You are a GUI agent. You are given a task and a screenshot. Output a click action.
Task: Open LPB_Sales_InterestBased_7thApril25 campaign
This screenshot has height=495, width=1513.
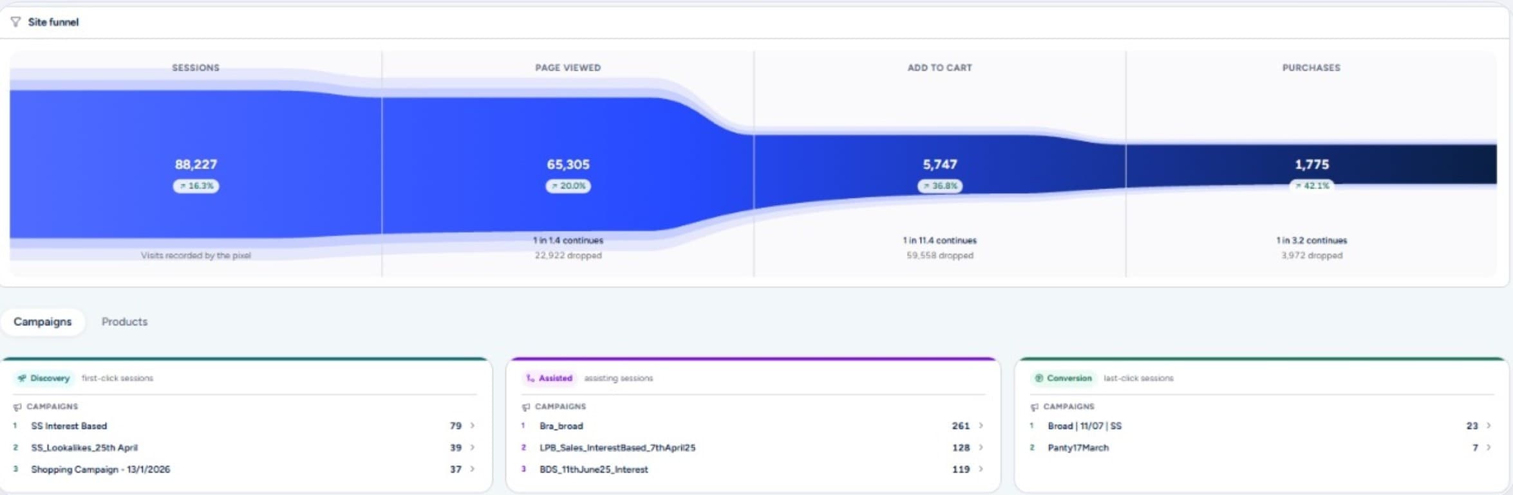coord(617,447)
